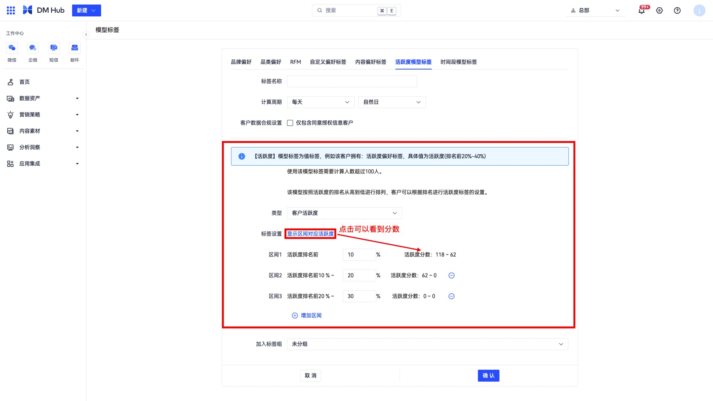Click the 显示区间对应活跃度 link
Viewport: 713px width, 401px height.
click(310, 234)
